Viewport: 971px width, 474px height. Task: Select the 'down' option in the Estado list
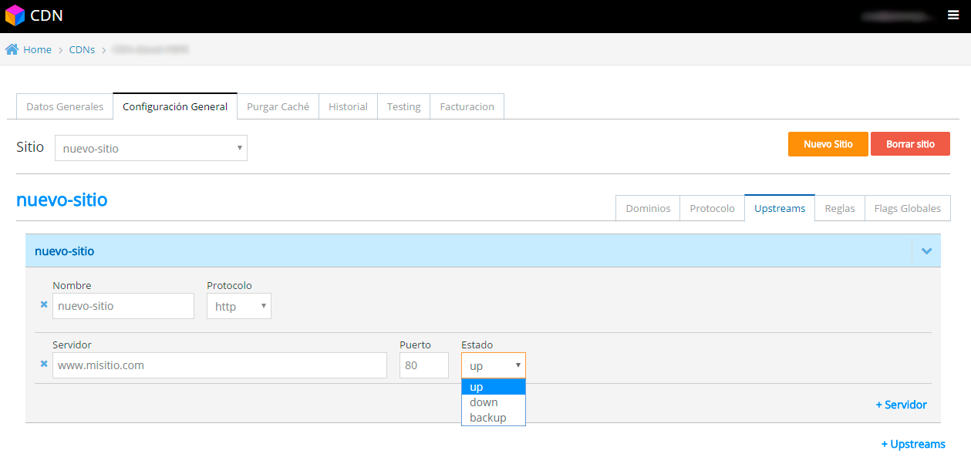[484, 402]
